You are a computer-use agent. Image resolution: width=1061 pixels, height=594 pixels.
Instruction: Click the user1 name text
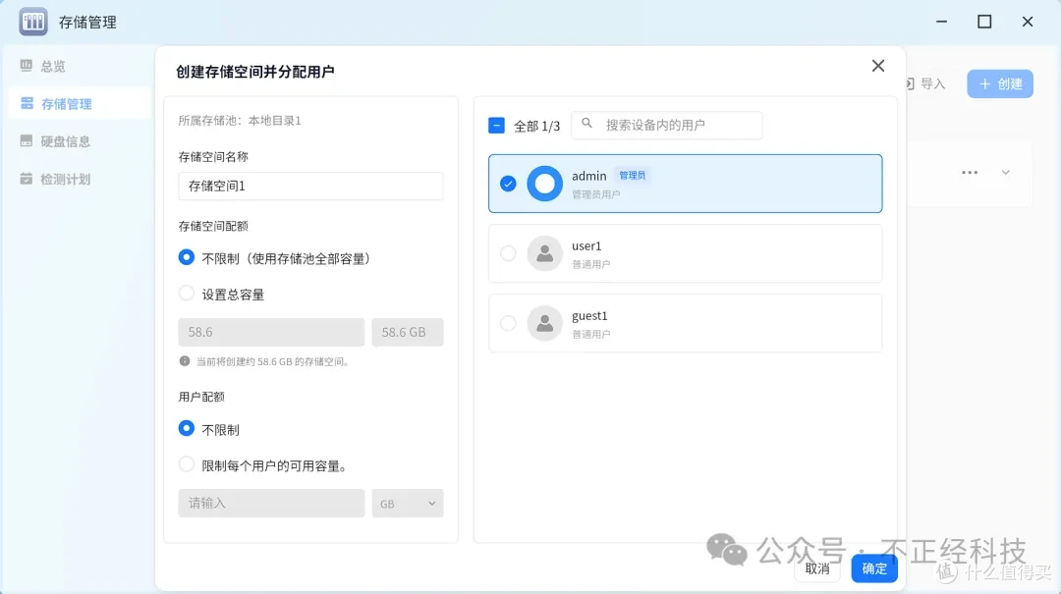(x=586, y=245)
